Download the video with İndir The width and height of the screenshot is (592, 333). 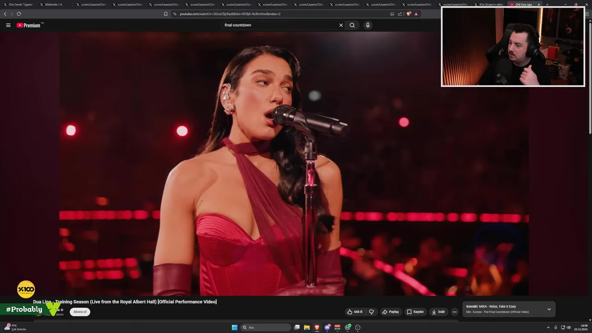438,312
